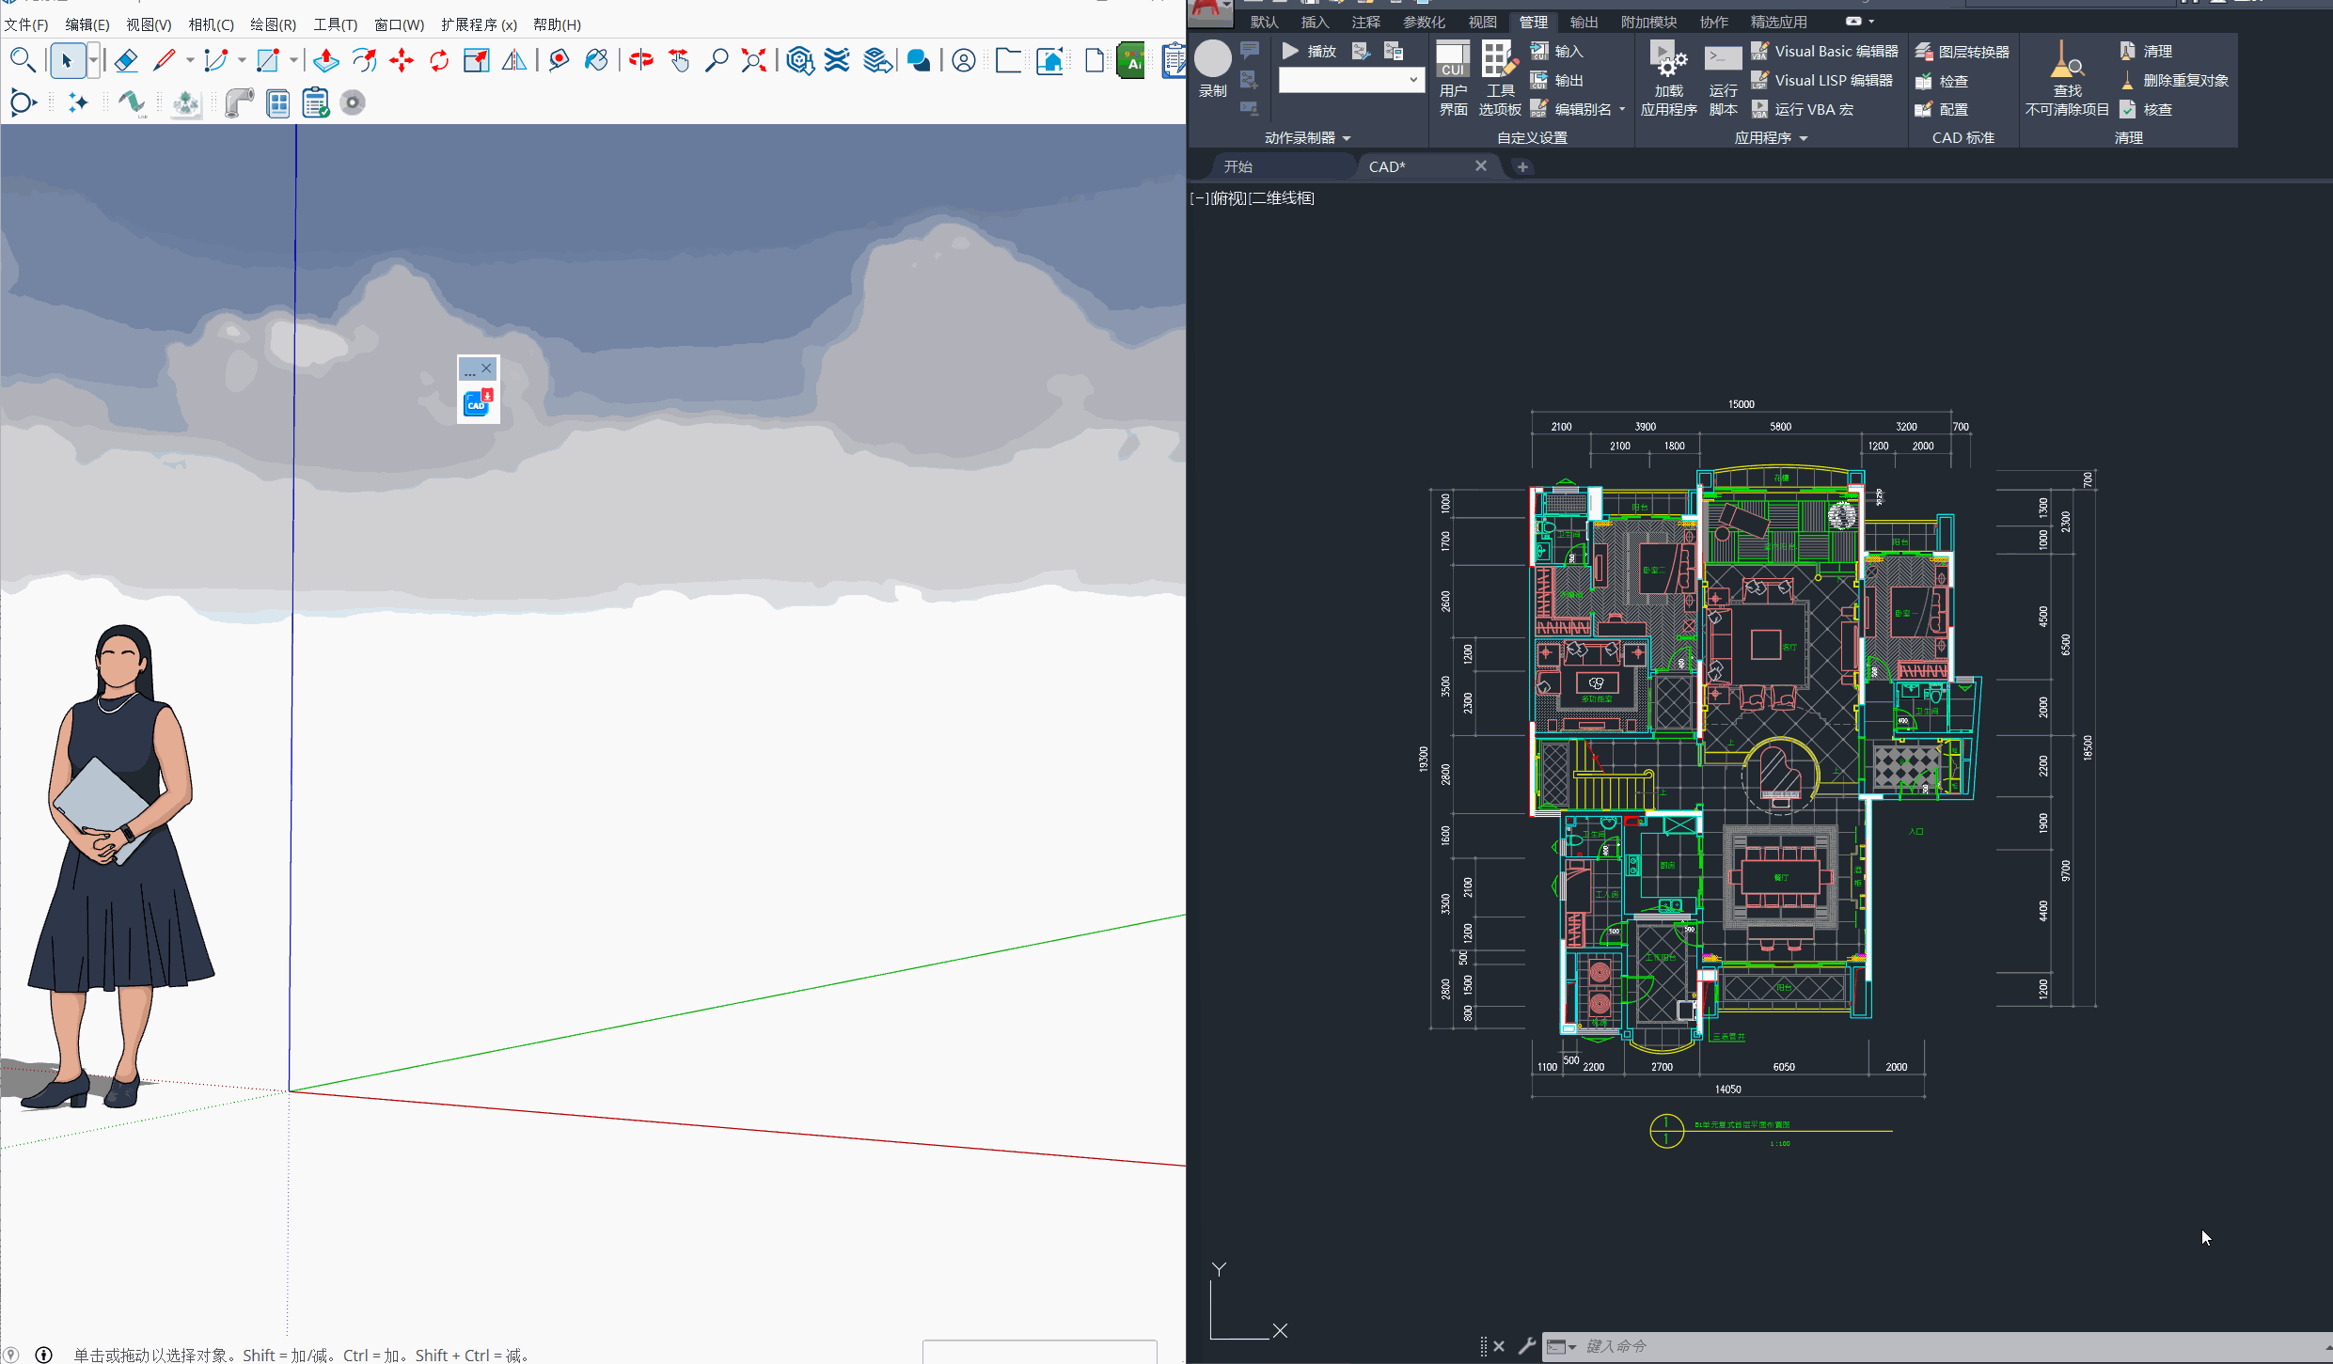Open 扩展程序 (x) menu
This screenshot has height=1364, width=2333.
click(480, 24)
